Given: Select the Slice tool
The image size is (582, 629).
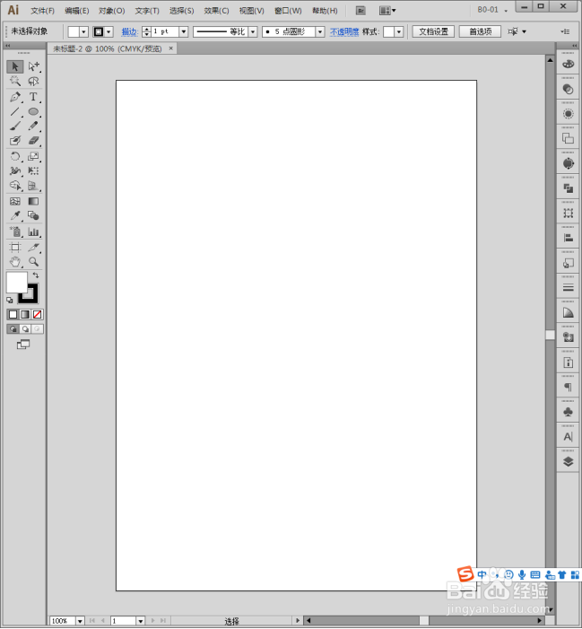Looking at the screenshot, I should (x=34, y=247).
